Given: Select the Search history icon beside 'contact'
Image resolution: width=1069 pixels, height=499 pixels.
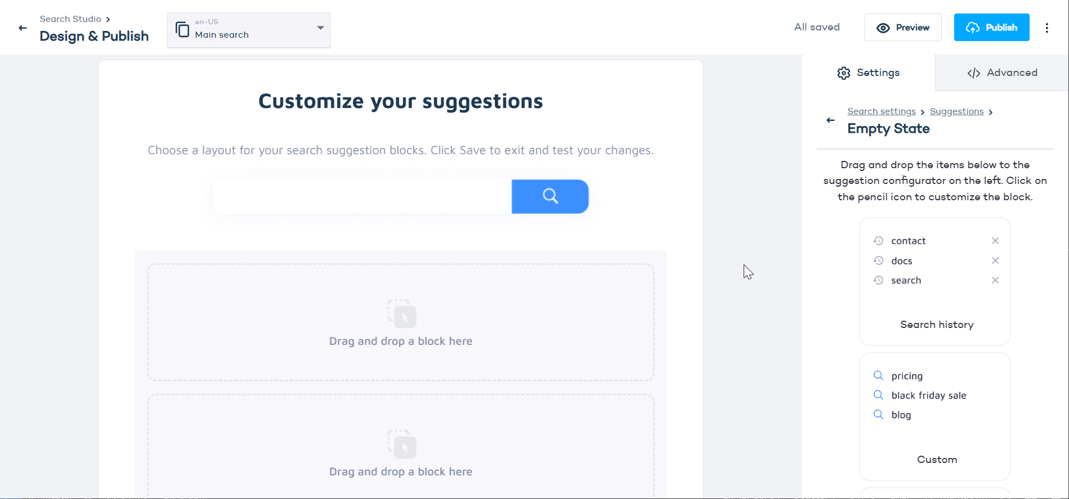Looking at the screenshot, I should [x=878, y=240].
